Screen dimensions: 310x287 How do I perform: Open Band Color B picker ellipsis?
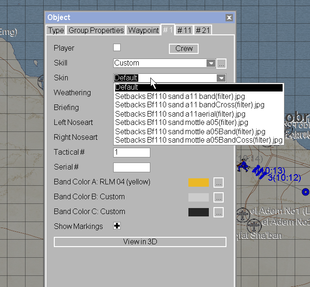tap(219, 197)
